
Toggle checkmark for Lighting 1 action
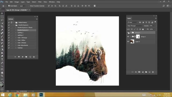[9, 33]
